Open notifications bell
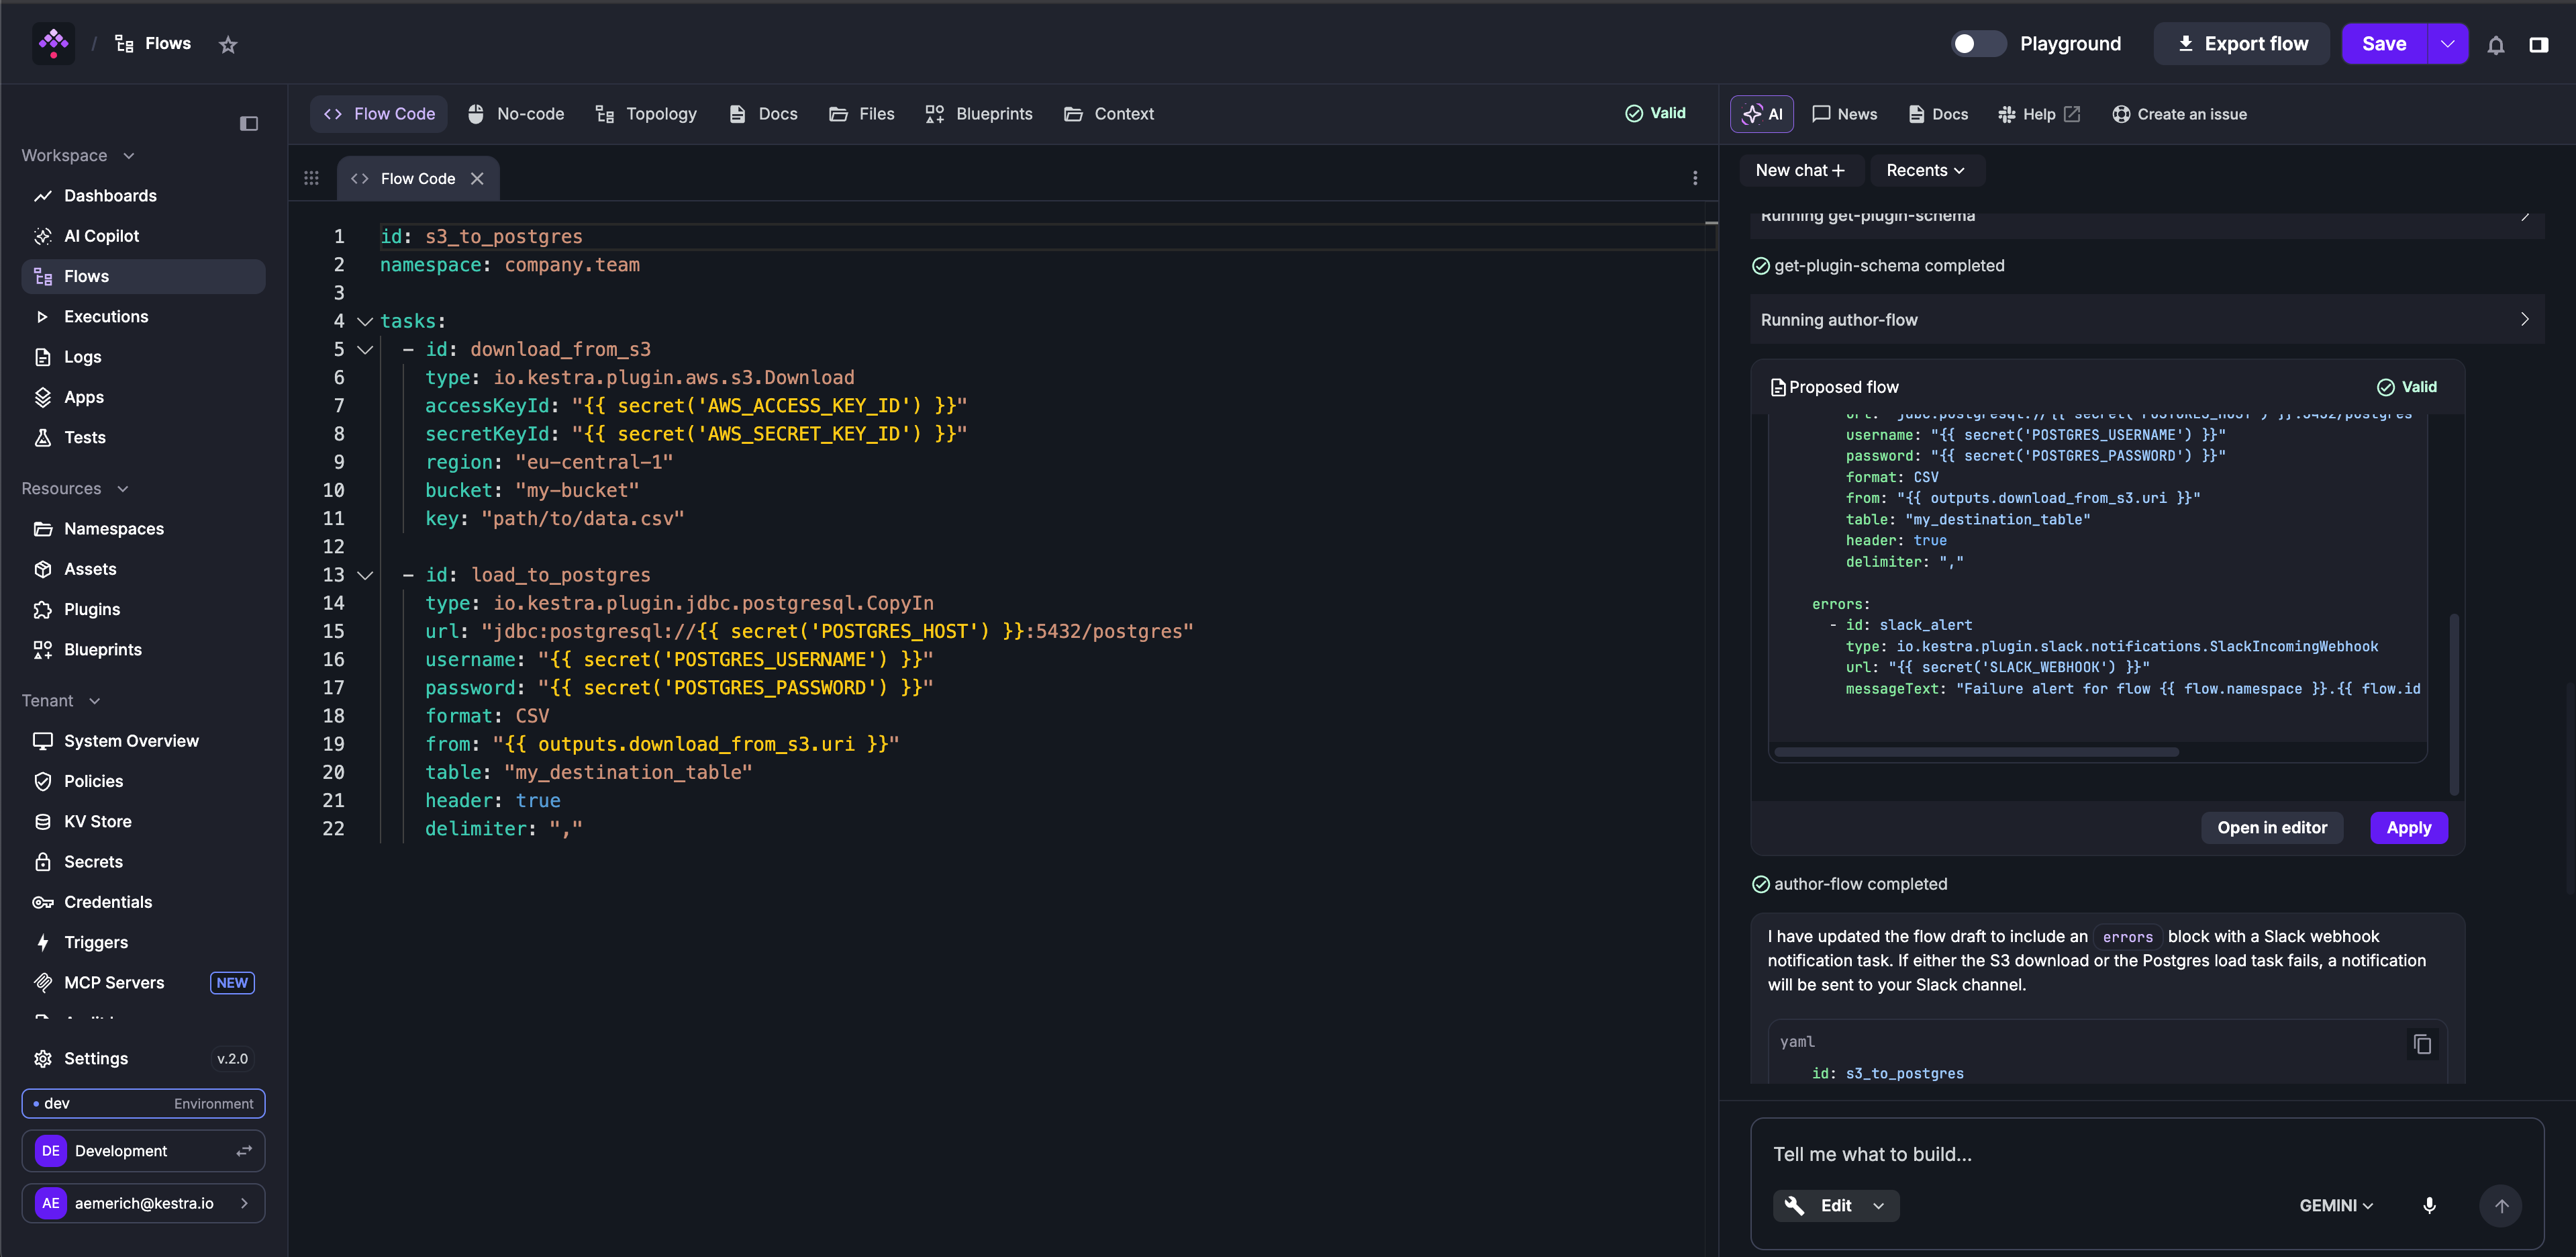Image resolution: width=2576 pixels, height=1257 pixels. coord(2495,44)
